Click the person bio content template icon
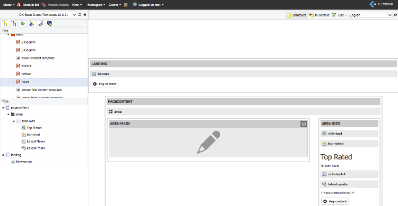398x206 pixels. (18, 90)
